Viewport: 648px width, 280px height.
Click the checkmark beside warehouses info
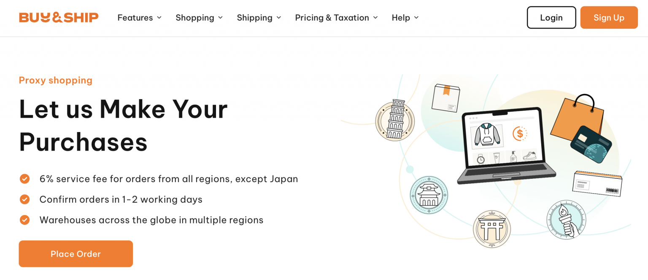pyautogui.click(x=24, y=220)
